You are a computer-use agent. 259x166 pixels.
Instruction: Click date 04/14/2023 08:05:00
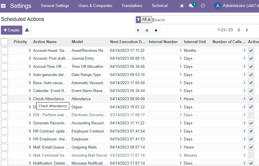[127, 99]
